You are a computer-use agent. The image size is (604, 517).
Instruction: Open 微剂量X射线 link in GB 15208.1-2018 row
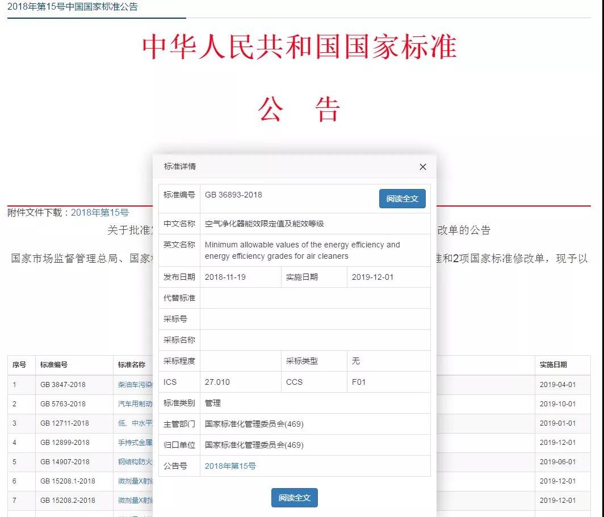click(135, 481)
